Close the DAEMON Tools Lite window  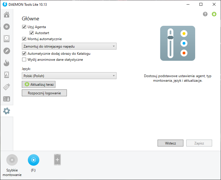[x=214, y=4]
